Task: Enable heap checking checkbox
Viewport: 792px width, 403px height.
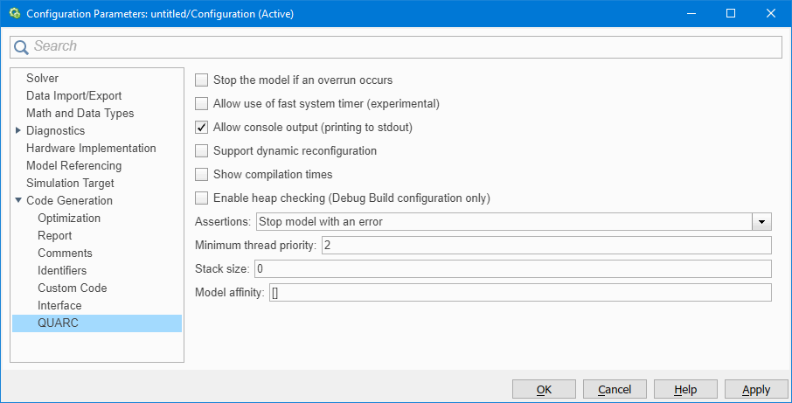Action: (x=202, y=198)
